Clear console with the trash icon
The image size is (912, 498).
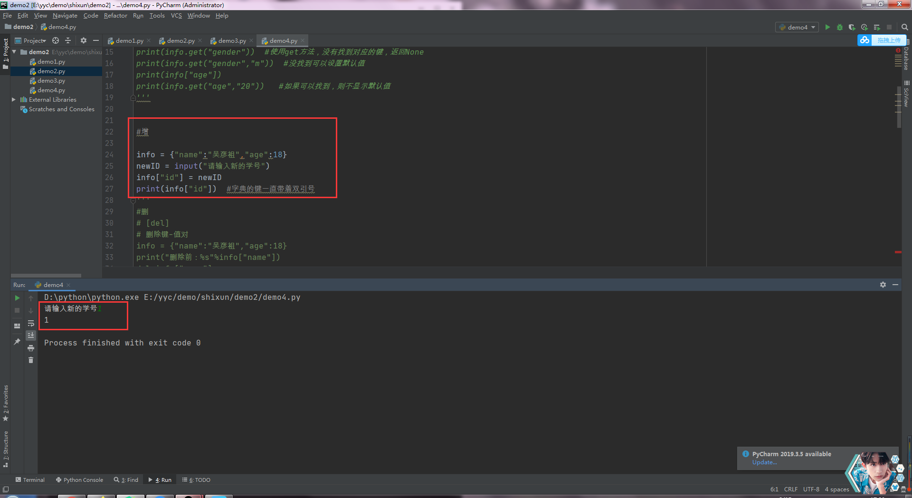[31, 360]
